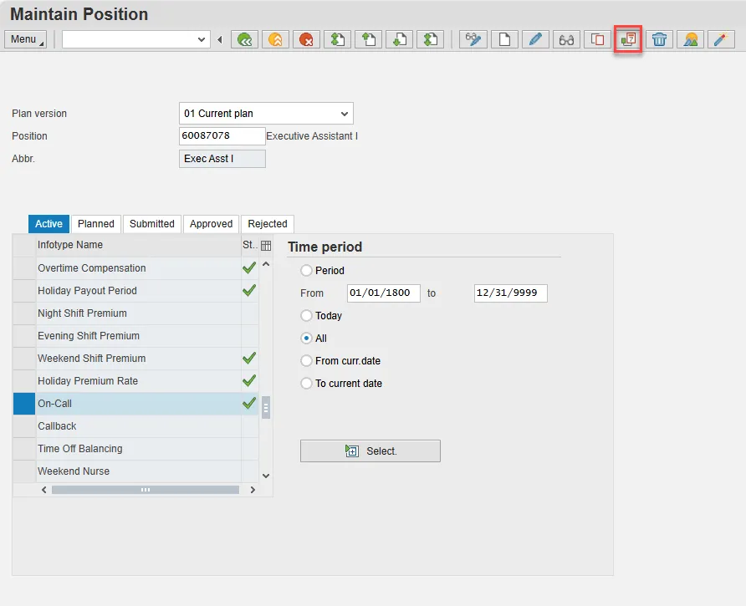Viewport: 746px width, 606px height.
Task: Click the green Back toolbar icon
Action: click(244, 39)
